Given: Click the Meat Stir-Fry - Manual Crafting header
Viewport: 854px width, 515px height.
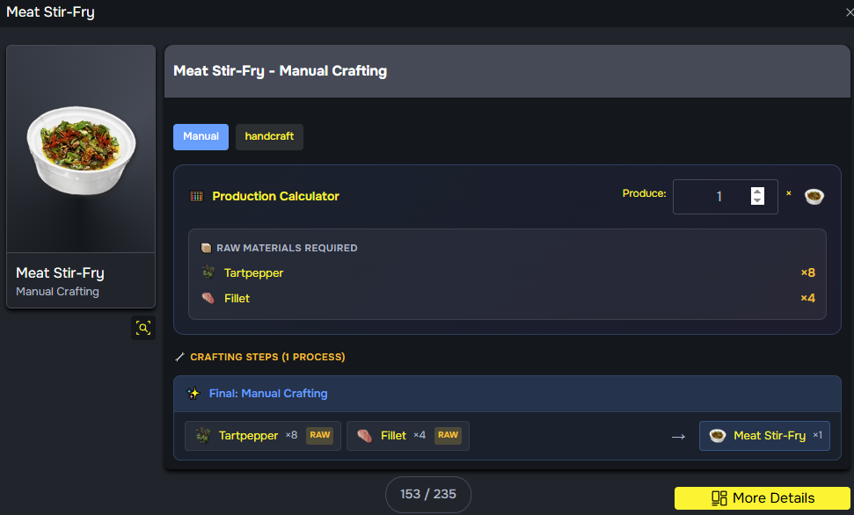Looking at the screenshot, I should (x=280, y=71).
